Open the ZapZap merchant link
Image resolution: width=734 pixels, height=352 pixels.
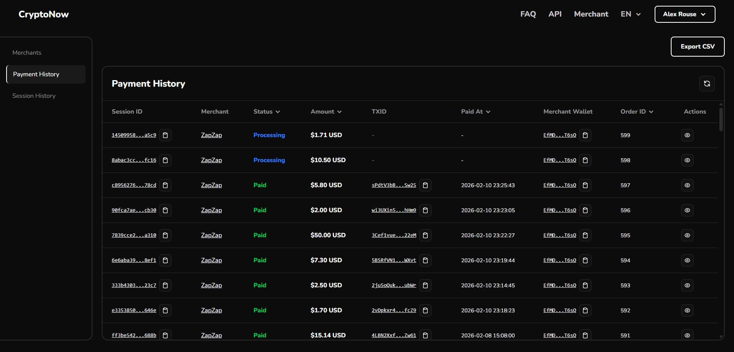(211, 135)
